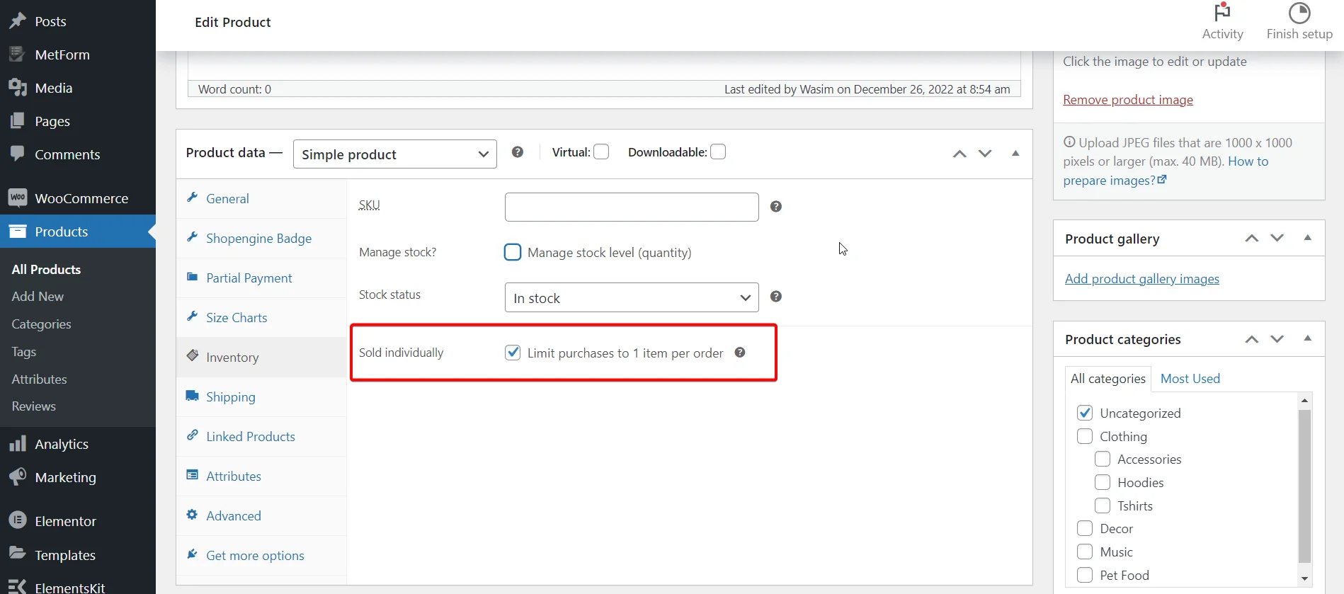Image resolution: width=1344 pixels, height=594 pixels.
Task: Click the Finish setup progress icon
Action: coord(1299,13)
